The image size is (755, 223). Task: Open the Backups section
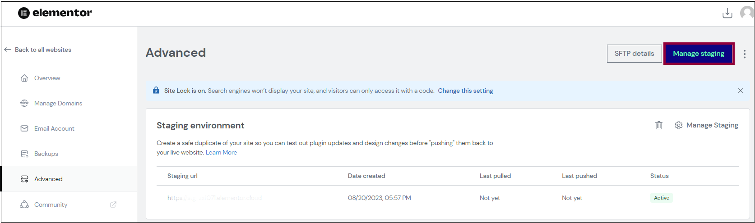[46, 154]
